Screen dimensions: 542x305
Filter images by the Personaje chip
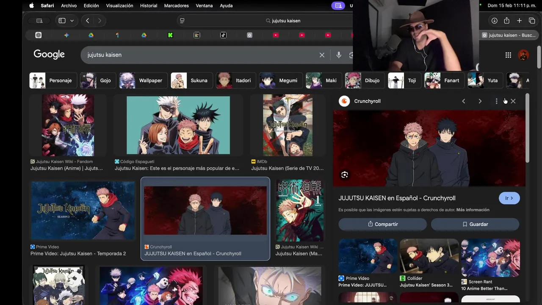(53, 80)
